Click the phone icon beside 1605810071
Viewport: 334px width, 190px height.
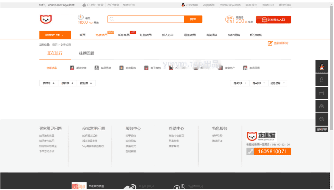tap(250, 151)
